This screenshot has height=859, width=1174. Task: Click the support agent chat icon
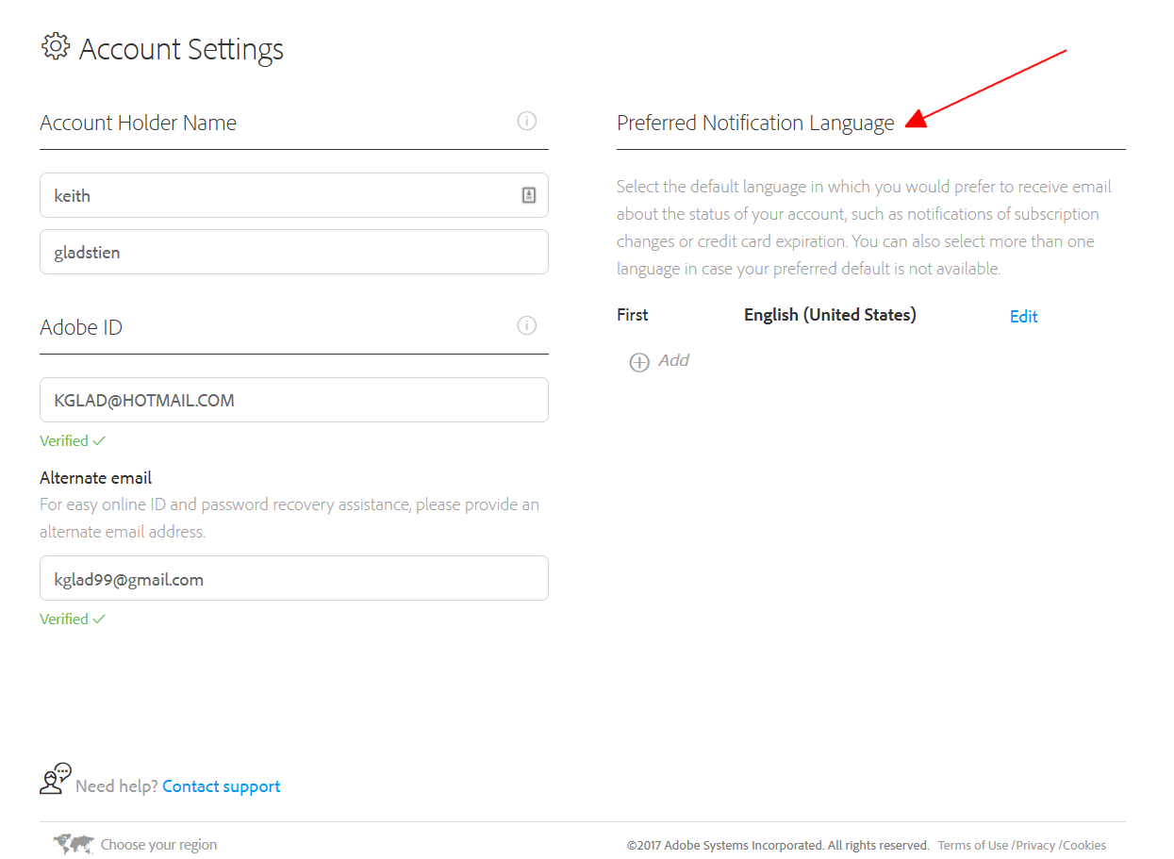pos(56,779)
